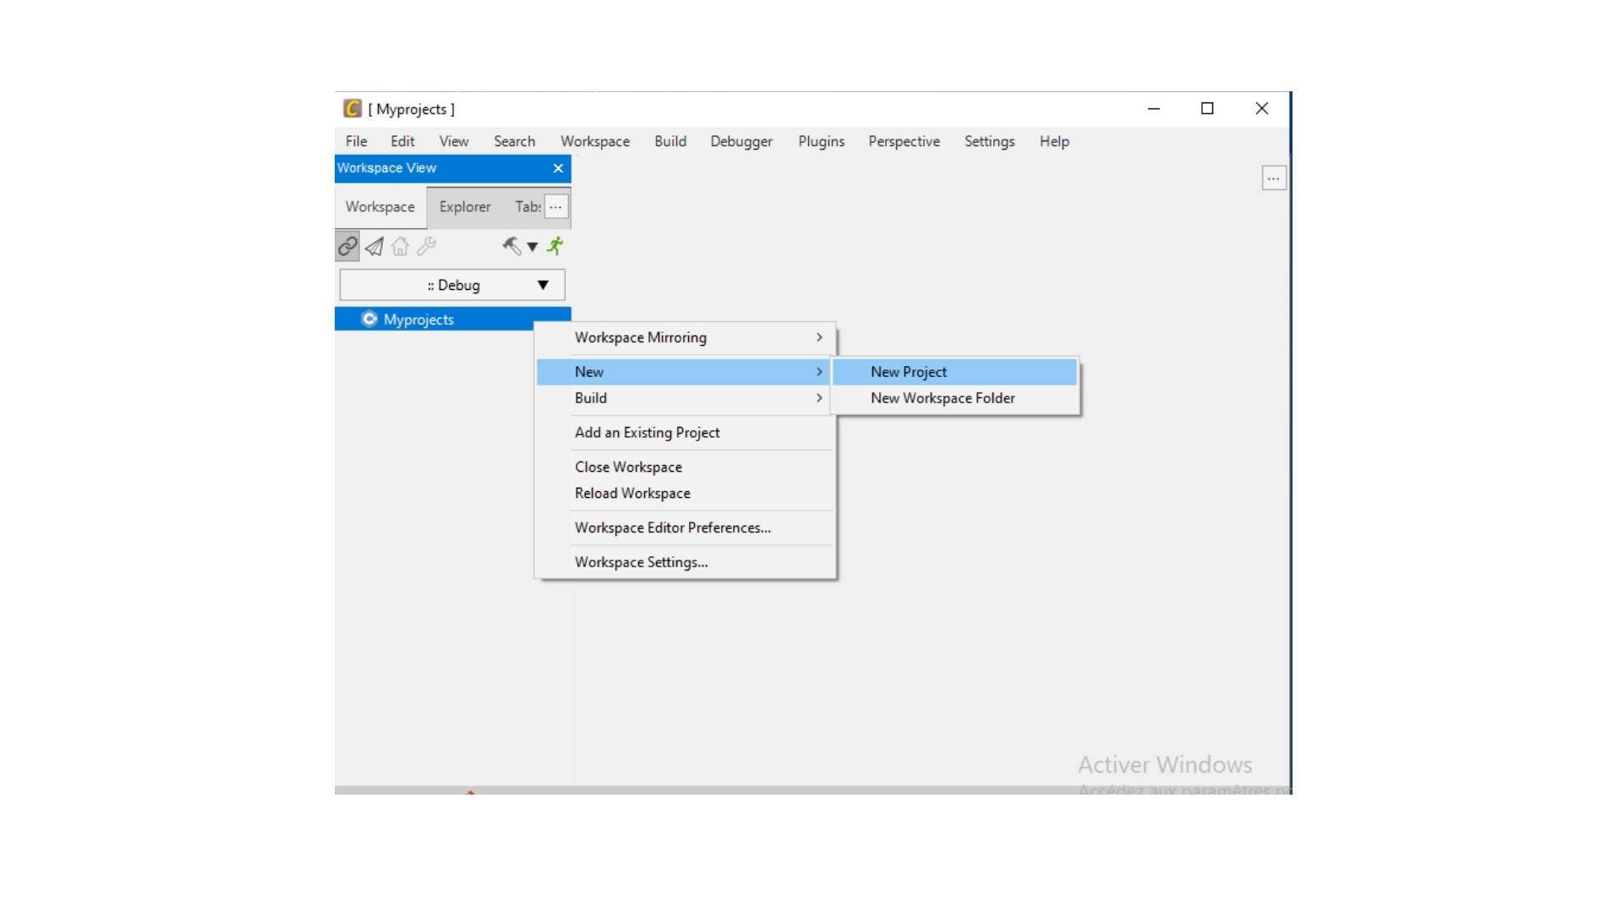Choose Add an Existing Project
1623x913 pixels.
click(x=685, y=433)
